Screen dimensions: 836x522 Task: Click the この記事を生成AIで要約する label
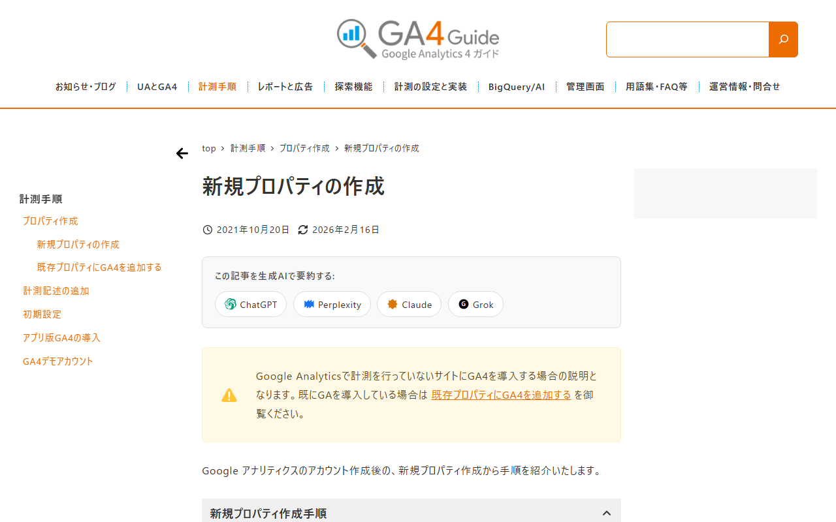275,276
